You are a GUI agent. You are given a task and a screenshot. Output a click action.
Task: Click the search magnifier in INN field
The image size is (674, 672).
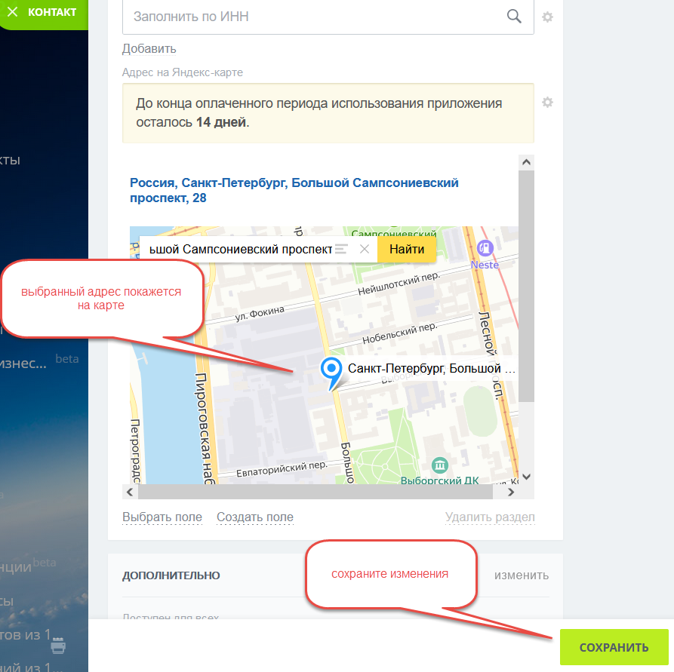(x=514, y=17)
